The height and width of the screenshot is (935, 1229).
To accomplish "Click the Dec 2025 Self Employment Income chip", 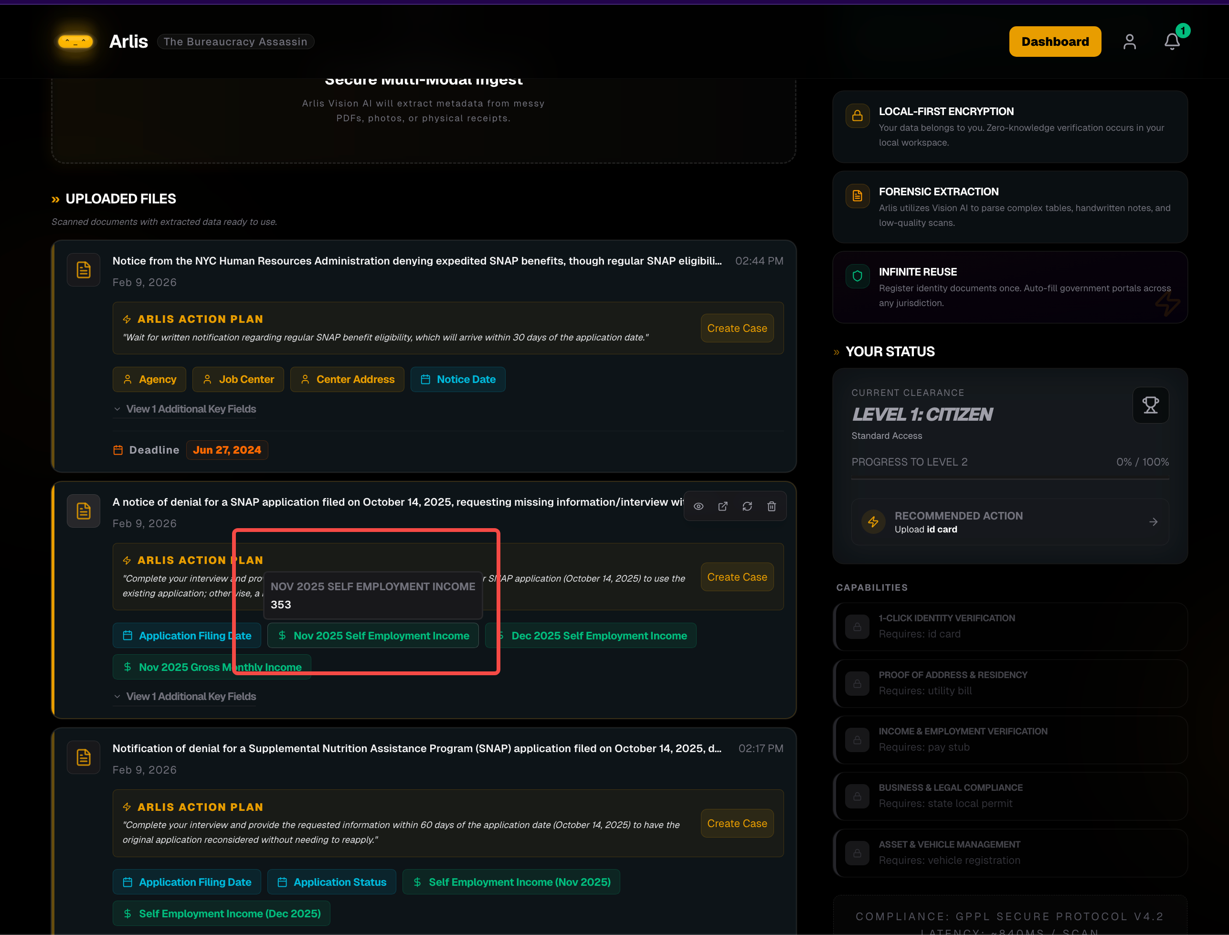I will [599, 636].
